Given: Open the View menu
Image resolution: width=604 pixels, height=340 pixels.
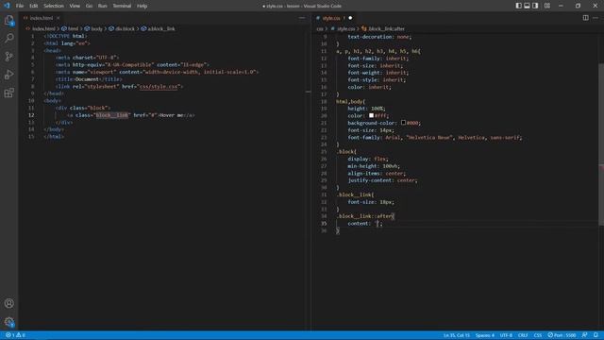Looking at the screenshot, I should click(x=75, y=6).
